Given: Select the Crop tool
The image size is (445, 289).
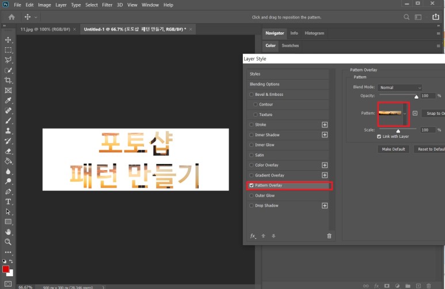Looking at the screenshot, I should [8, 80].
